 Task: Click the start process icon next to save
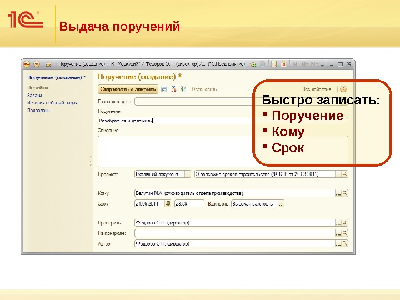click(x=174, y=89)
